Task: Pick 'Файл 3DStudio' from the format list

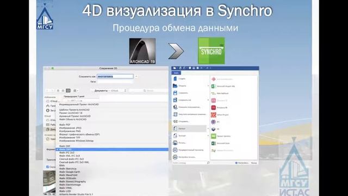Action: coord(67,178)
